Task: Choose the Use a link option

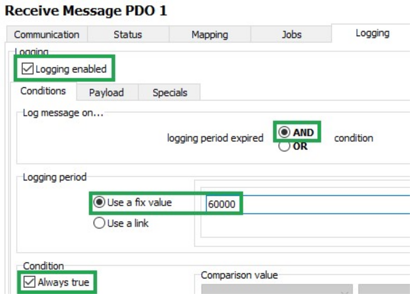Action: tap(100, 223)
